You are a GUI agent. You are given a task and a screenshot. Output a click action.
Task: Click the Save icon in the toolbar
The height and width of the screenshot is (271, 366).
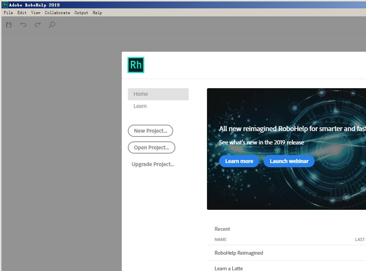point(9,25)
